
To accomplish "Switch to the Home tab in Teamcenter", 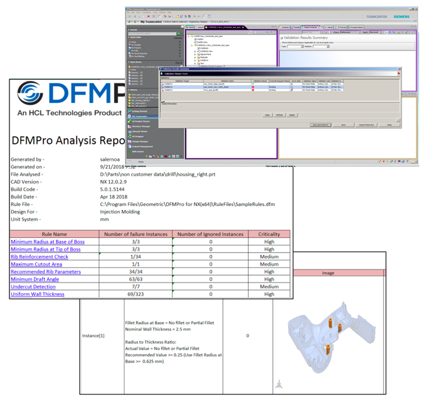I will tap(190, 27).
